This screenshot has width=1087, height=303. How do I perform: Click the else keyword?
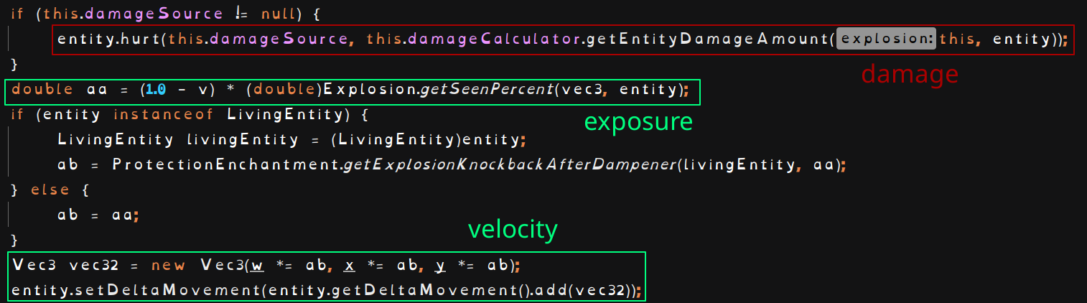[x=50, y=190]
